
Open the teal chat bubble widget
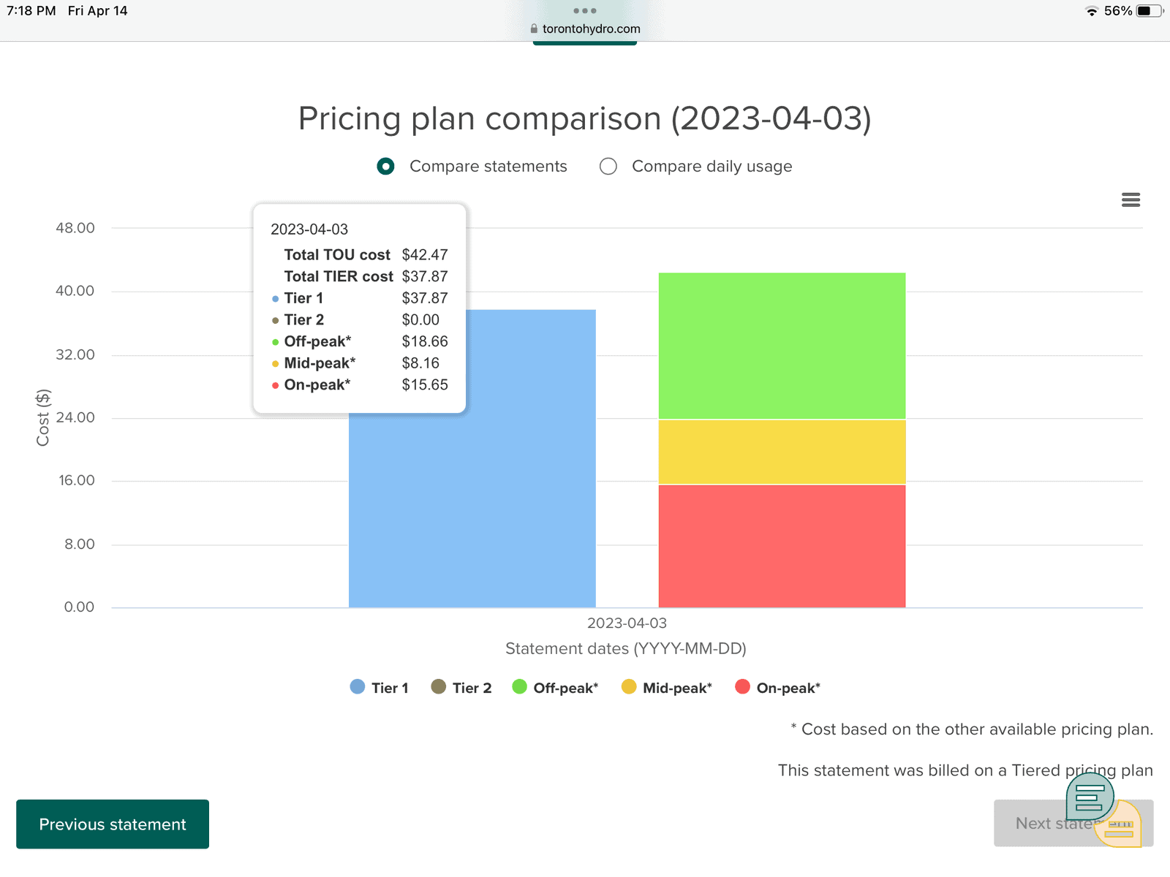tap(1090, 796)
